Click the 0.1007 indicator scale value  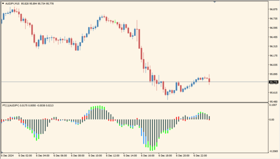[273, 105]
